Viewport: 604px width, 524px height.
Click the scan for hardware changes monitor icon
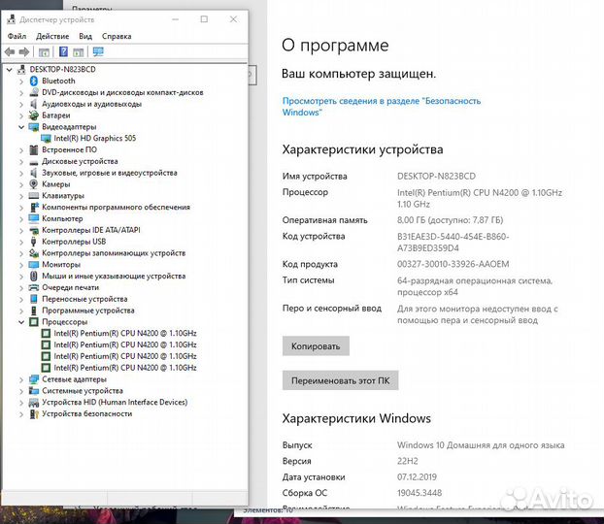click(98, 51)
